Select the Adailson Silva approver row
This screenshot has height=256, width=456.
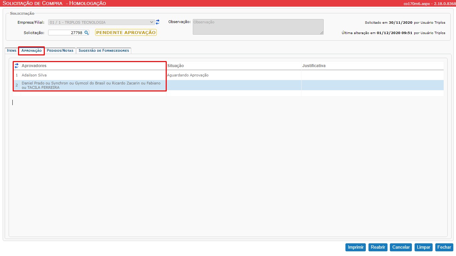point(228,75)
